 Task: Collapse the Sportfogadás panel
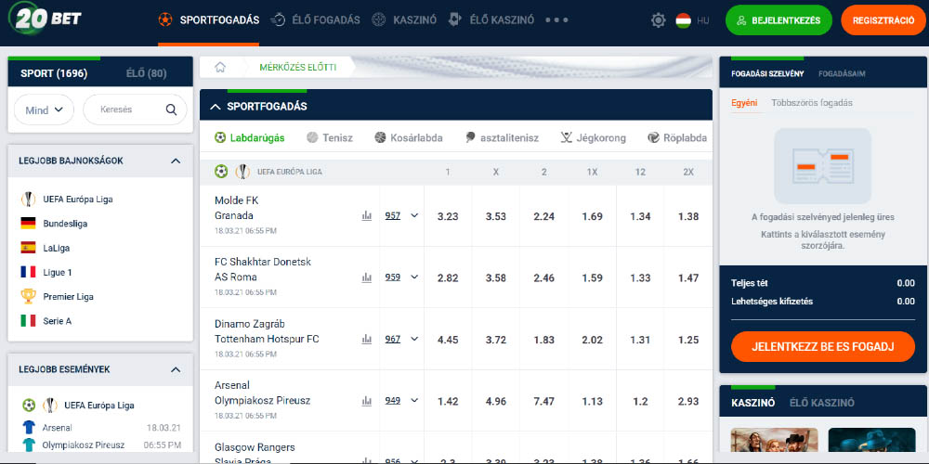(216, 107)
